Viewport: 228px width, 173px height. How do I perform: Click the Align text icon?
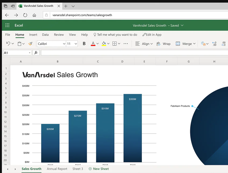[x=137, y=43]
